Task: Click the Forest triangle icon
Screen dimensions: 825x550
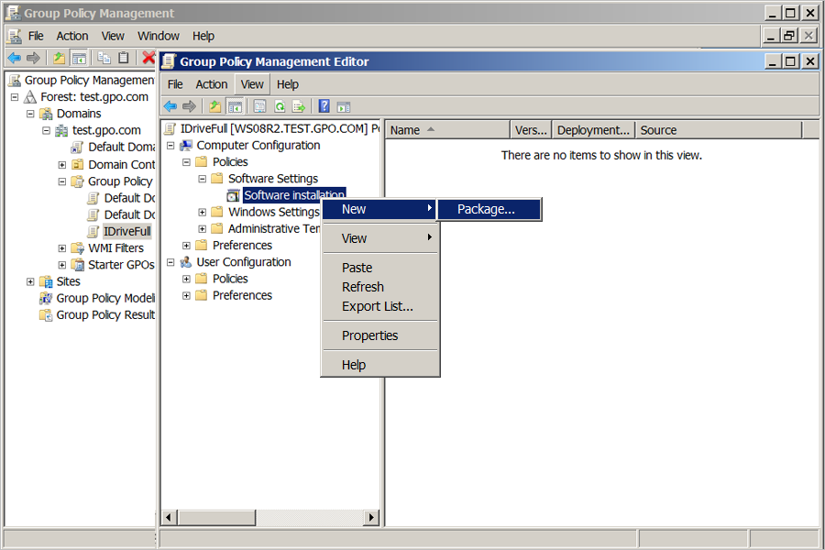Action: tap(30, 97)
